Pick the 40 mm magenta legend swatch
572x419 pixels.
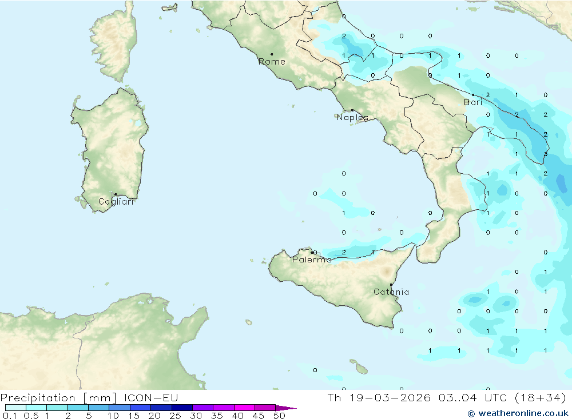pyautogui.click(x=244, y=408)
